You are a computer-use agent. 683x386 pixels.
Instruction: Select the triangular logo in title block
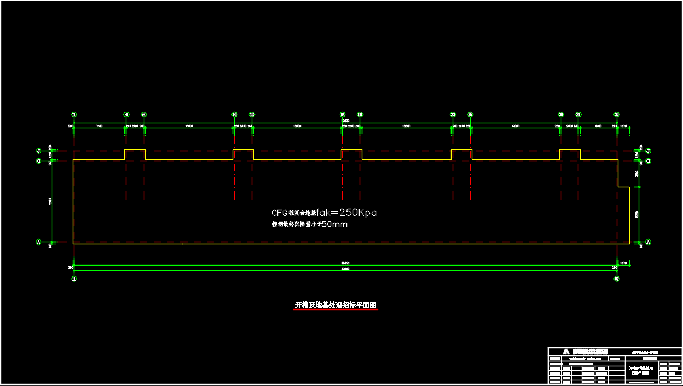pos(566,352)
